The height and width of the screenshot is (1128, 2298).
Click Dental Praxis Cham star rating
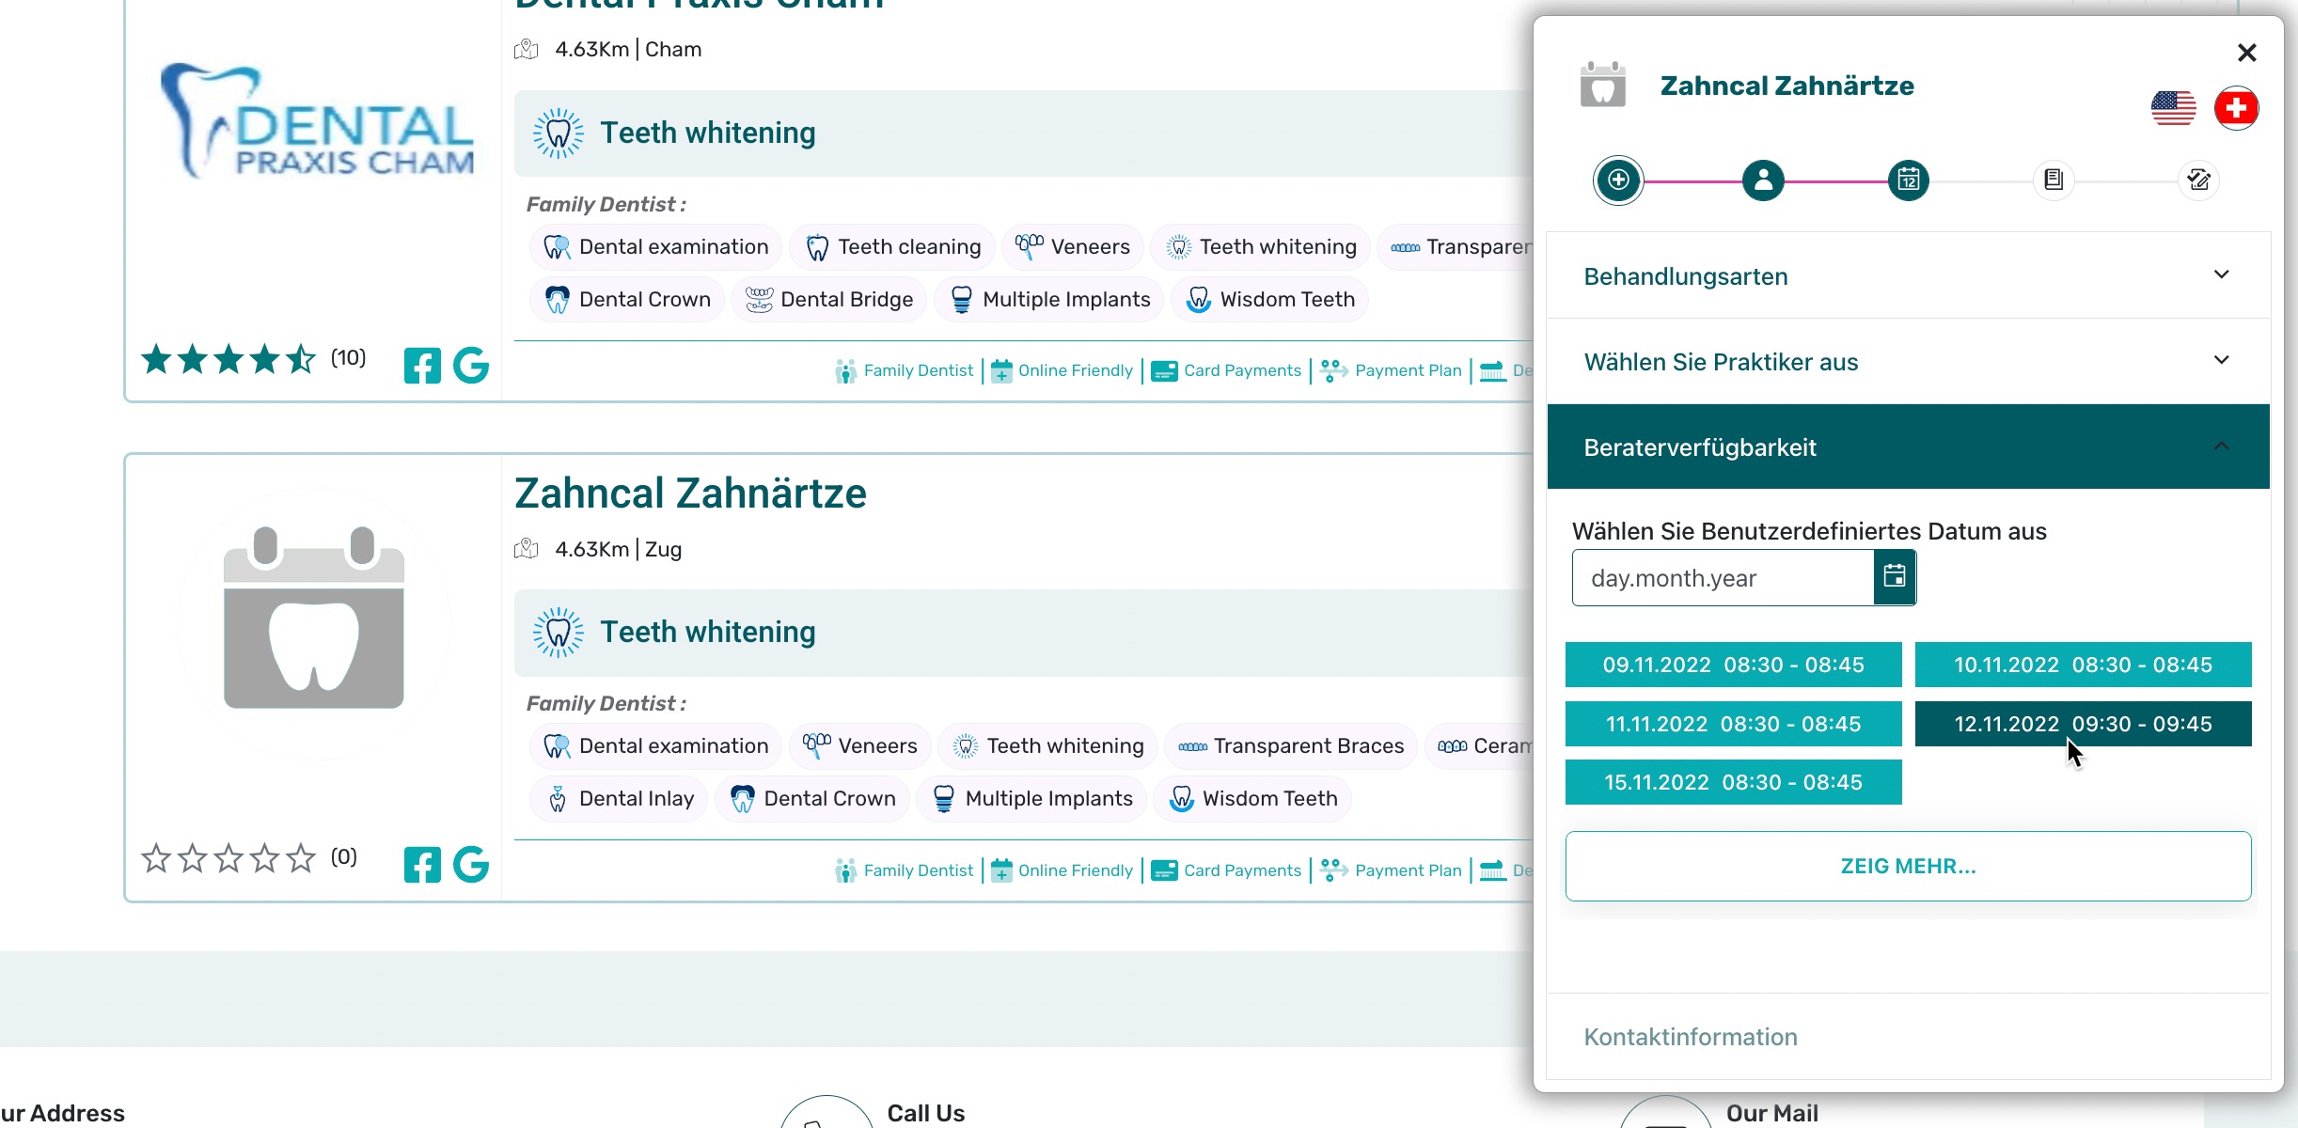228,359
